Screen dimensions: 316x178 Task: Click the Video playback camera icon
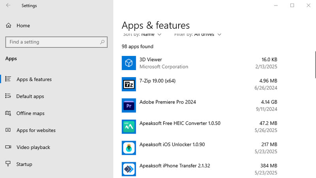pos(8,147)
